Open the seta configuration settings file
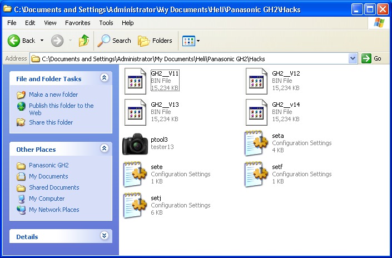This screenshot has height=258, width=392. tap(257, 143)
